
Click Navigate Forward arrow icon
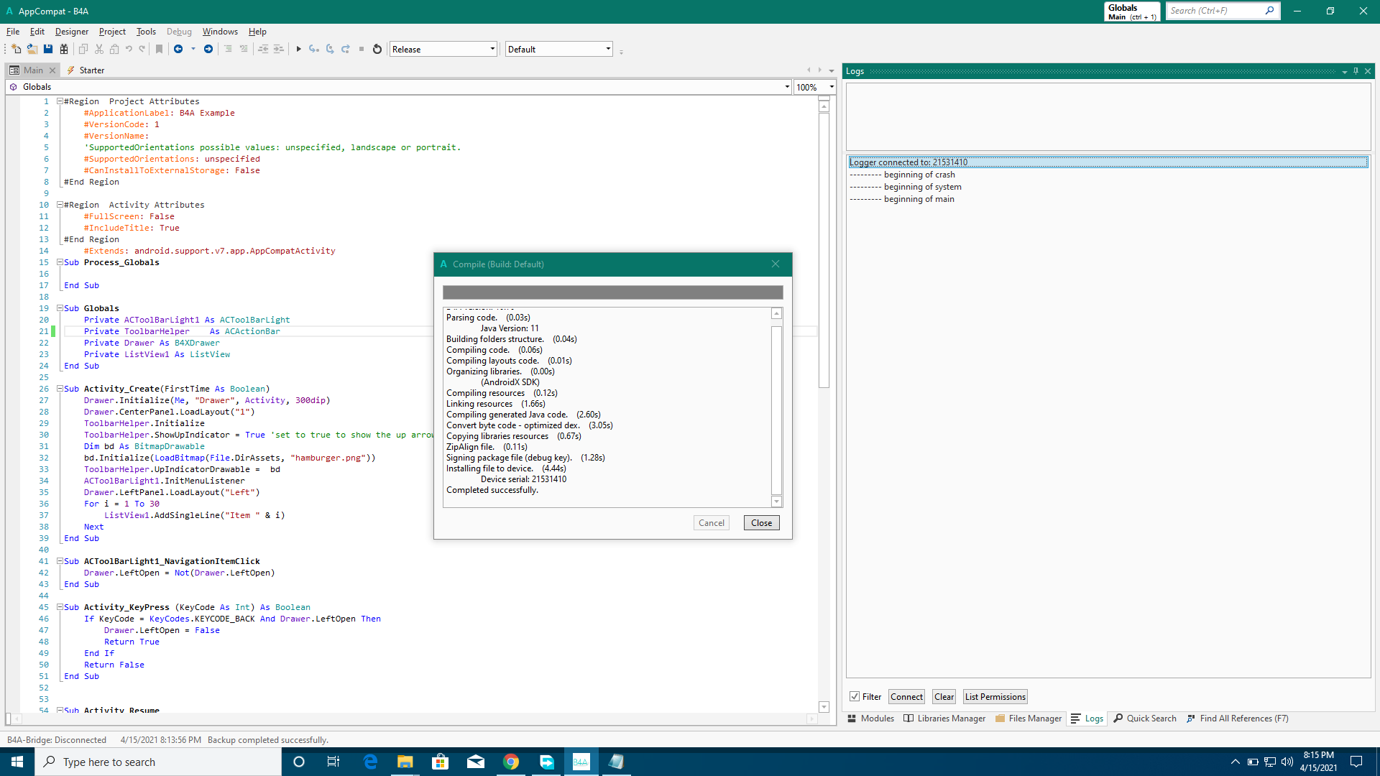tap(208, 50)
